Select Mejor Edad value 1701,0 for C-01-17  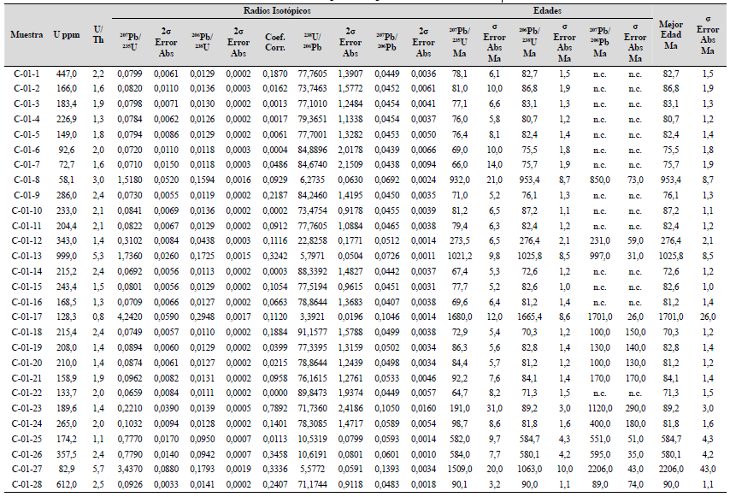671,316
